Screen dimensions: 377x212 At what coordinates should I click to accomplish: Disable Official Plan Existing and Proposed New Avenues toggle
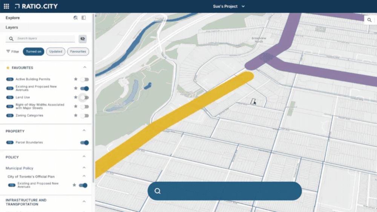tap(83, 185)
